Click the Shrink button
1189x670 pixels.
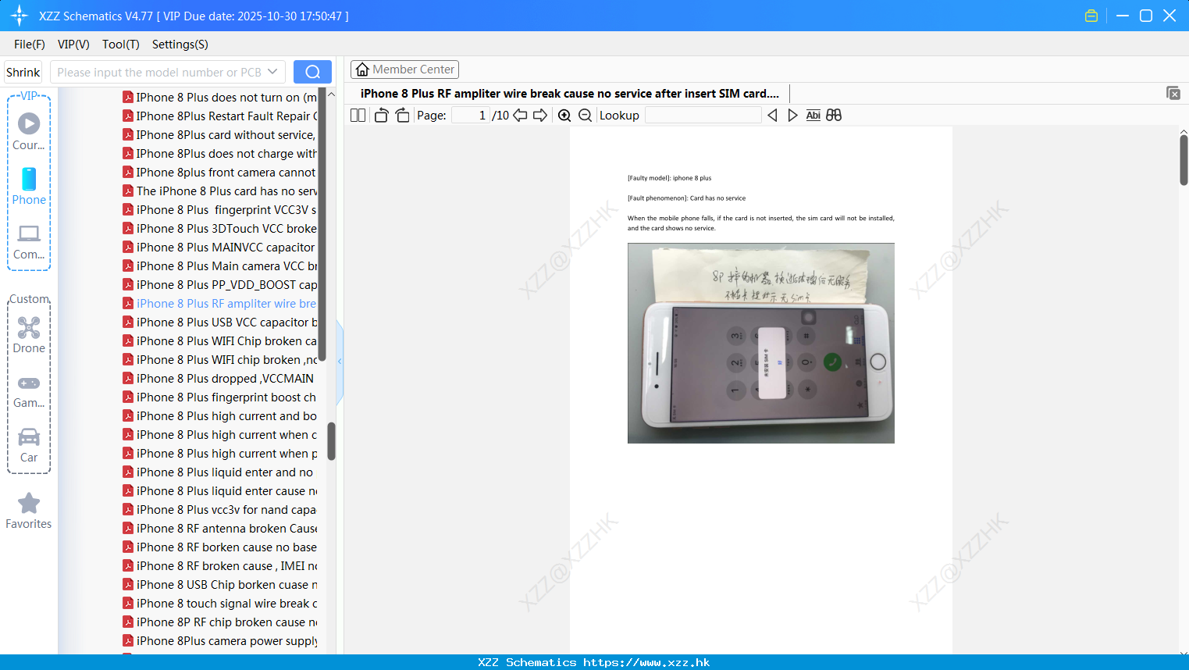pyautogui.click(x=23, y=72)
